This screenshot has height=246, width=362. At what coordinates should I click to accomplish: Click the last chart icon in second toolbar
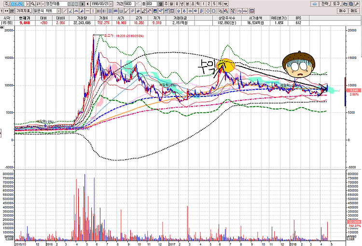tap(252, 11)
